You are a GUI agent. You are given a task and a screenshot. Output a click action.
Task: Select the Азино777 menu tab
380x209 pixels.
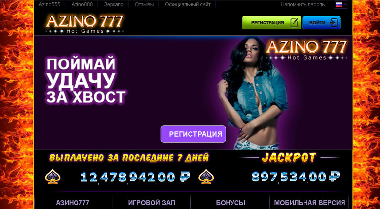tap(73, 203)
